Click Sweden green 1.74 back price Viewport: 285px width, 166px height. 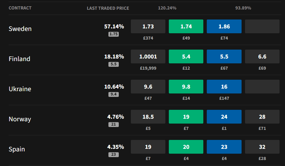tap(186, 27)
